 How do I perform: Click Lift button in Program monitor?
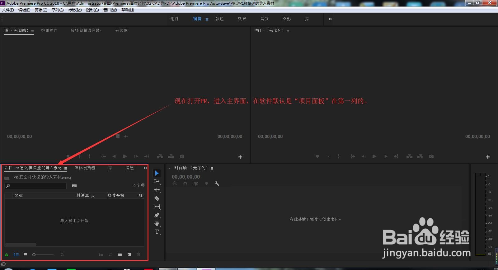[409, 156]
